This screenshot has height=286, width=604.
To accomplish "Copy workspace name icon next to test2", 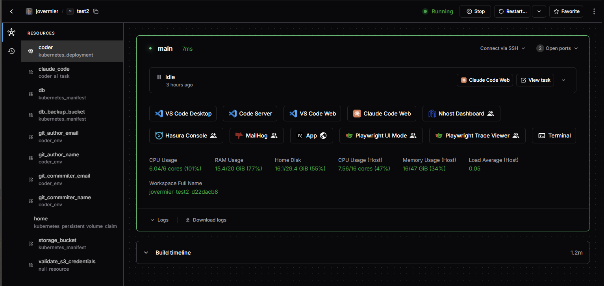I will pyautogui.click(x=96, y=11).
